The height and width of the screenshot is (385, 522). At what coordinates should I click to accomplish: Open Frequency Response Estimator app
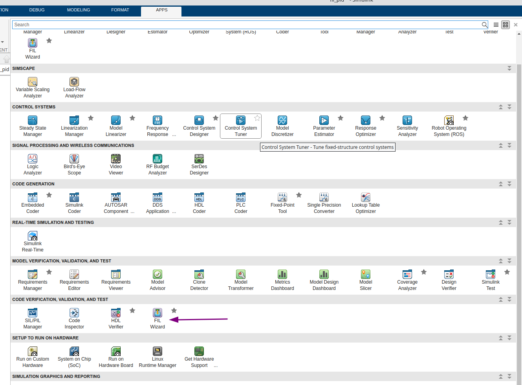(158, 126)
